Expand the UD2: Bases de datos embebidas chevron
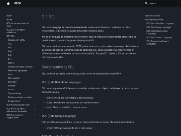Image resolution: width=181 pixels, height=136 pixels. (x=35, y=30)
